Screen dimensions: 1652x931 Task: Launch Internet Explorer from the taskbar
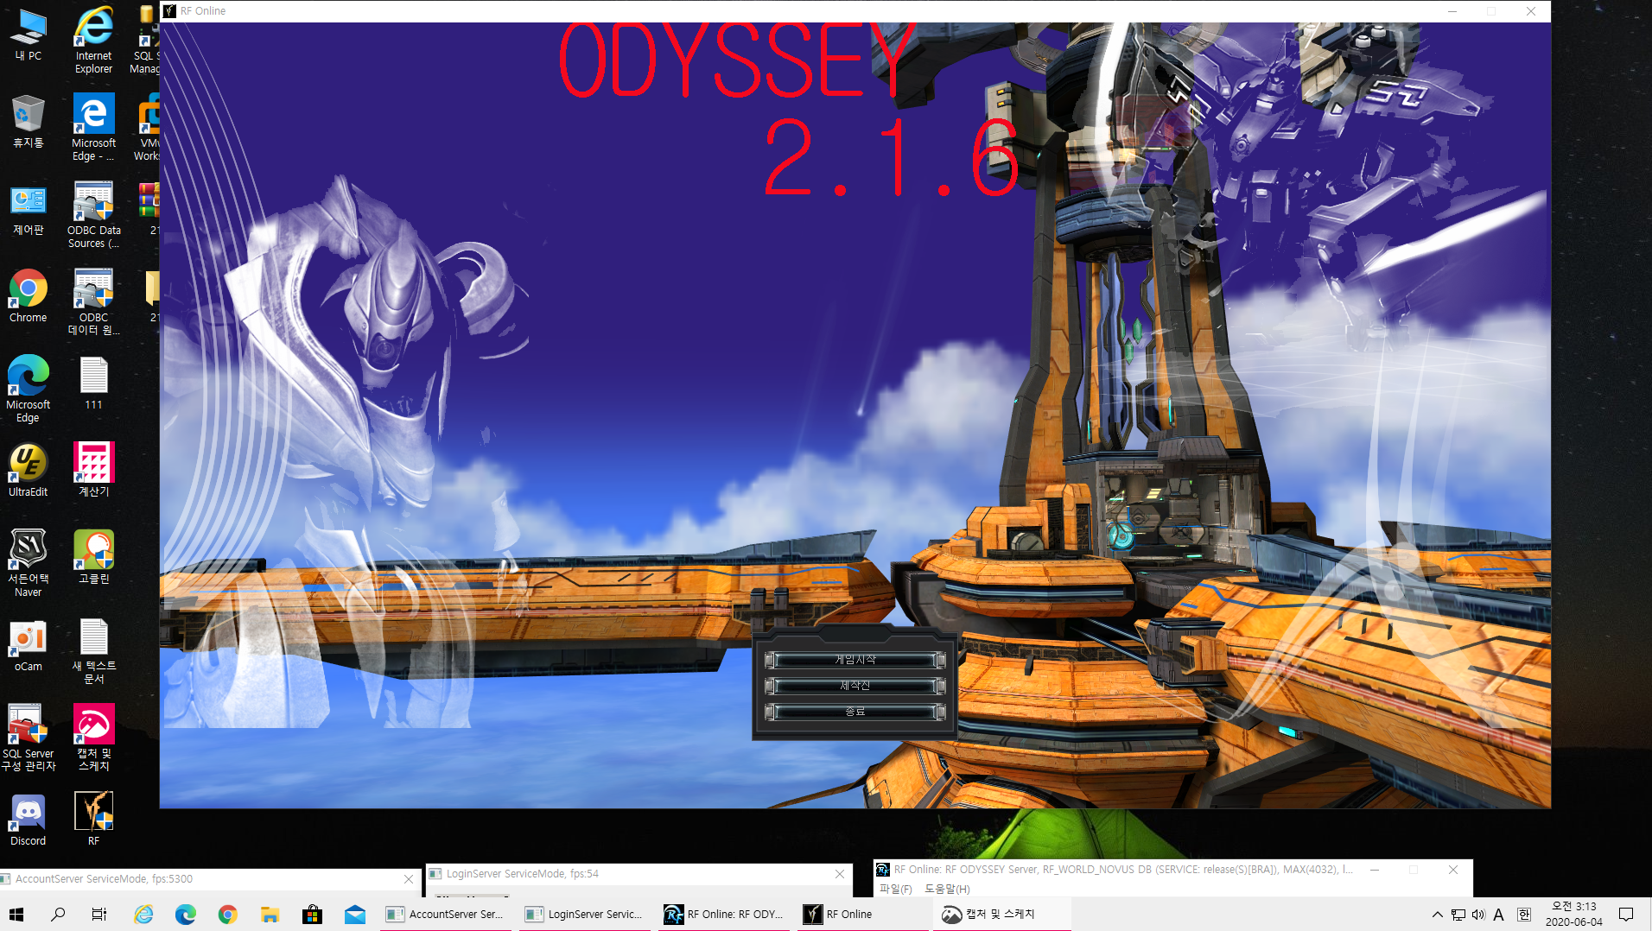click(x=143, y=914)
